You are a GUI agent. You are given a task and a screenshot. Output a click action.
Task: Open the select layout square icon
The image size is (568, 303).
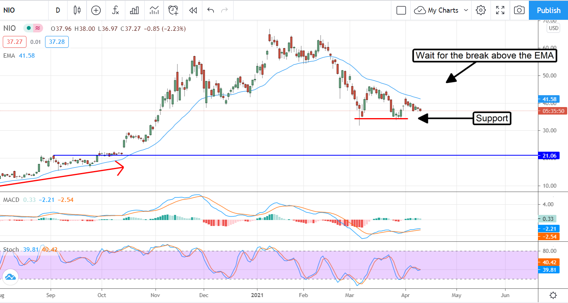[401, 10]
